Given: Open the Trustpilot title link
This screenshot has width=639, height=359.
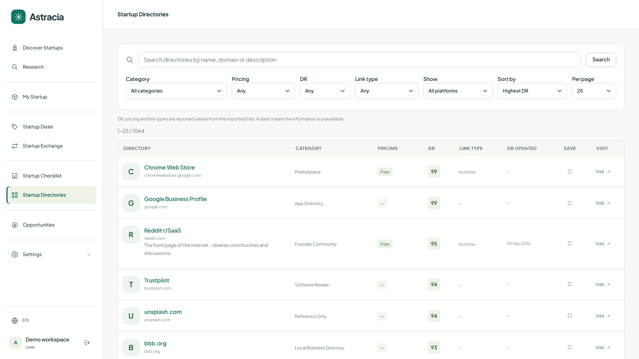Looking at the screenshot, I should (157, 280).
